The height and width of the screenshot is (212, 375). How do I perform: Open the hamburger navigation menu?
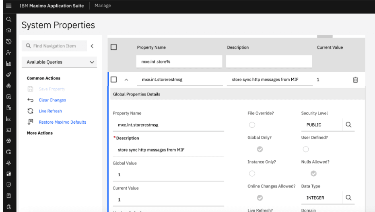point(8,6)
